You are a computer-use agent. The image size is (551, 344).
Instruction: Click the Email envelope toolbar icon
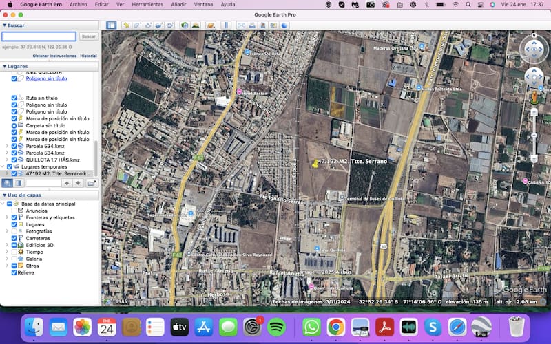point(241,25)
